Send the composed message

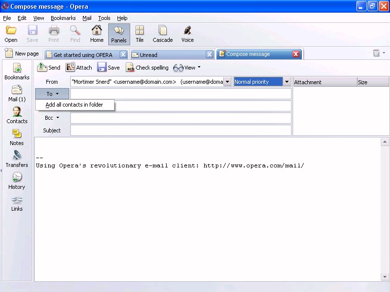pos(49,67)
